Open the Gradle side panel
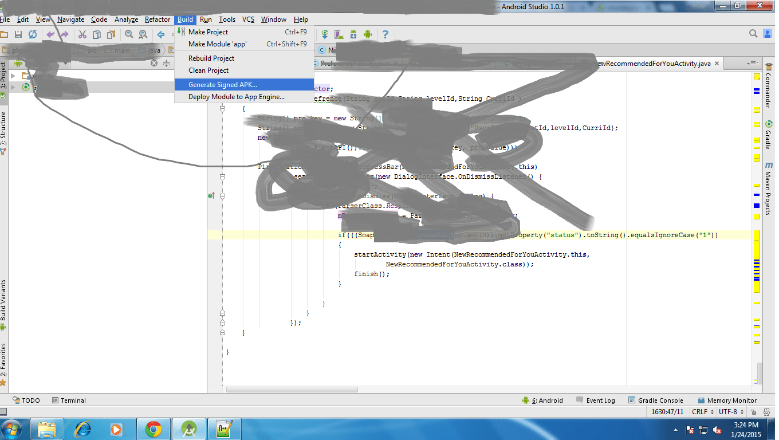 pos(768,135)
